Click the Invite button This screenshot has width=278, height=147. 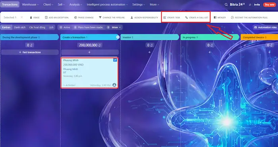pos(257,5)
